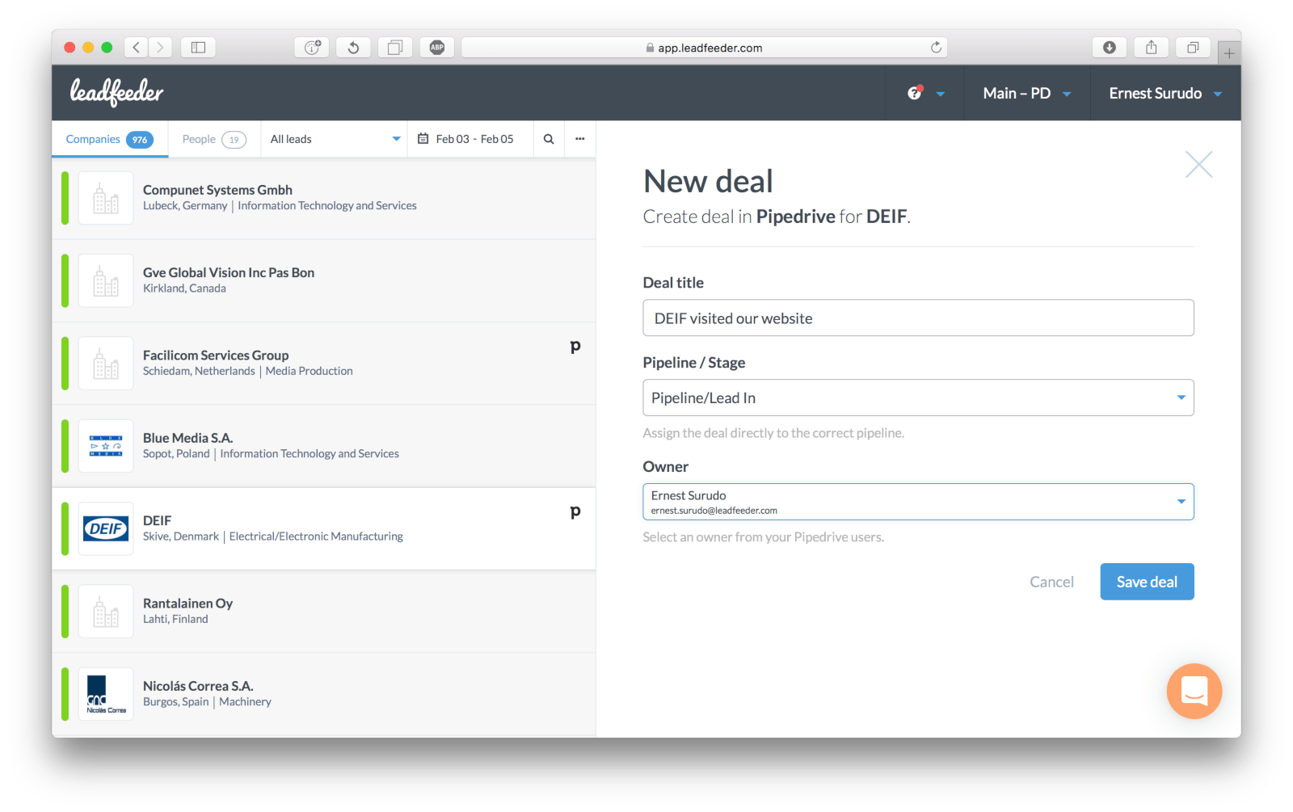Image resolution: width=1293 pixels, height=812 pixels.
Task: Click the Gve Global Vision building icon
Action: [x=106, y=280]
